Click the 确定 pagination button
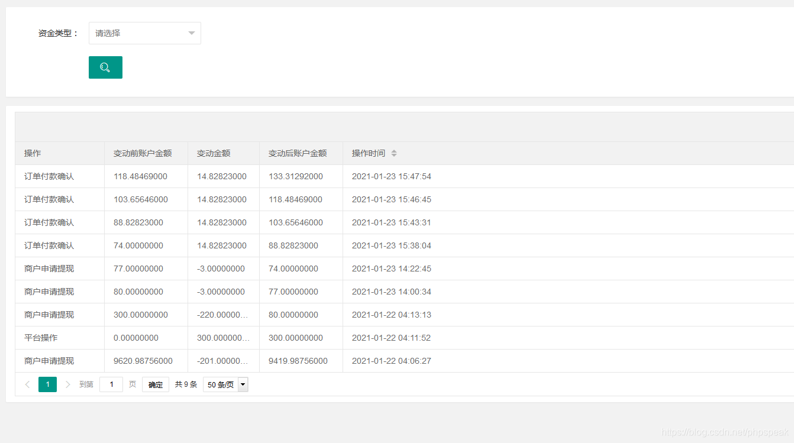794x443 pixels. [156, 384]
